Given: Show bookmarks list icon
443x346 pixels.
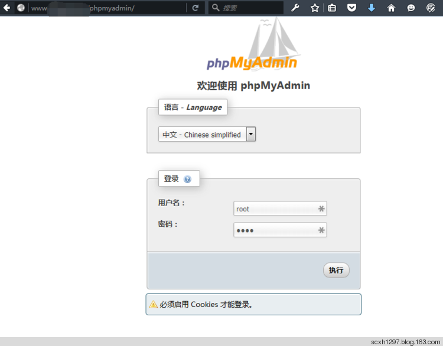Looking at the screenshot, I should pyautogui.click(x=332, y=8).
